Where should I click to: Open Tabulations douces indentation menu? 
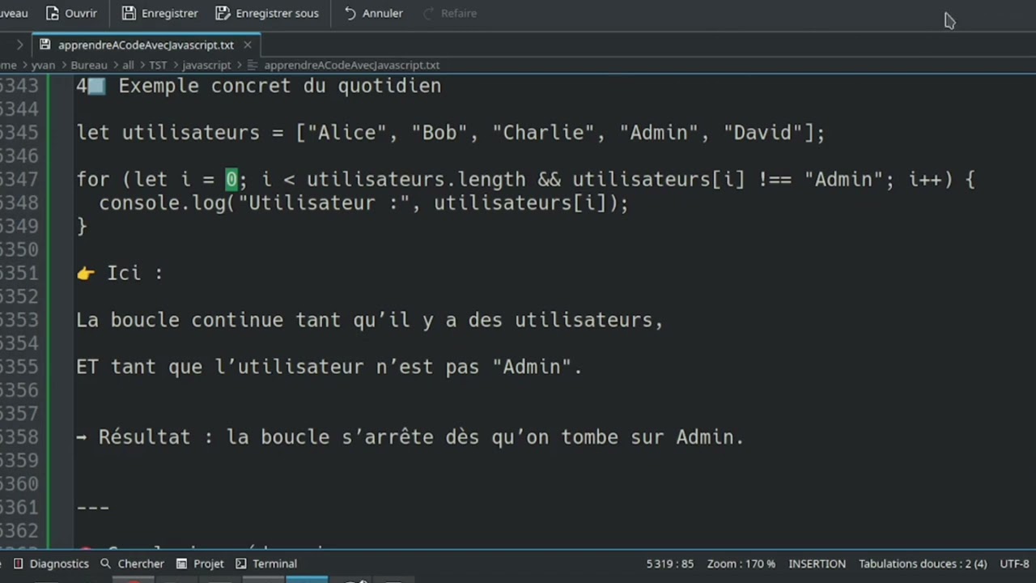coord(923,564)
